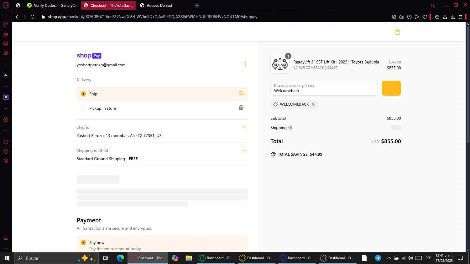Expand the Ship to address section
Image resolution: width=470 pixels, height=264 pixels.
click(x=244, y=127)
